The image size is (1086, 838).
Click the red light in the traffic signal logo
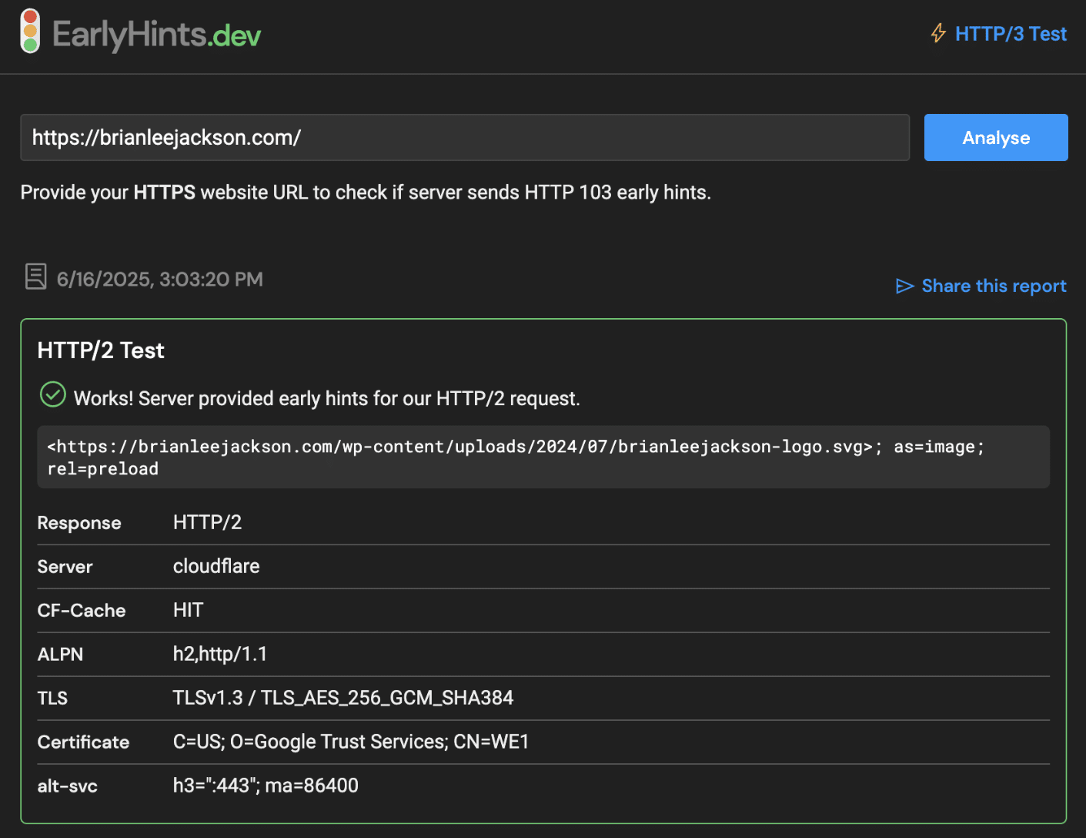click(29, 16)
